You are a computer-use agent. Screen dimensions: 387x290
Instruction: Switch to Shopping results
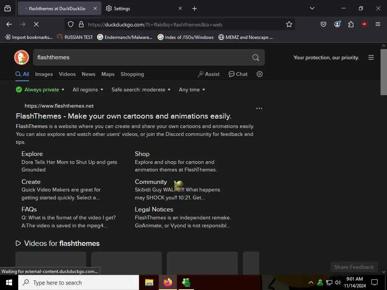pyautogui.click(x=132, y=74)
